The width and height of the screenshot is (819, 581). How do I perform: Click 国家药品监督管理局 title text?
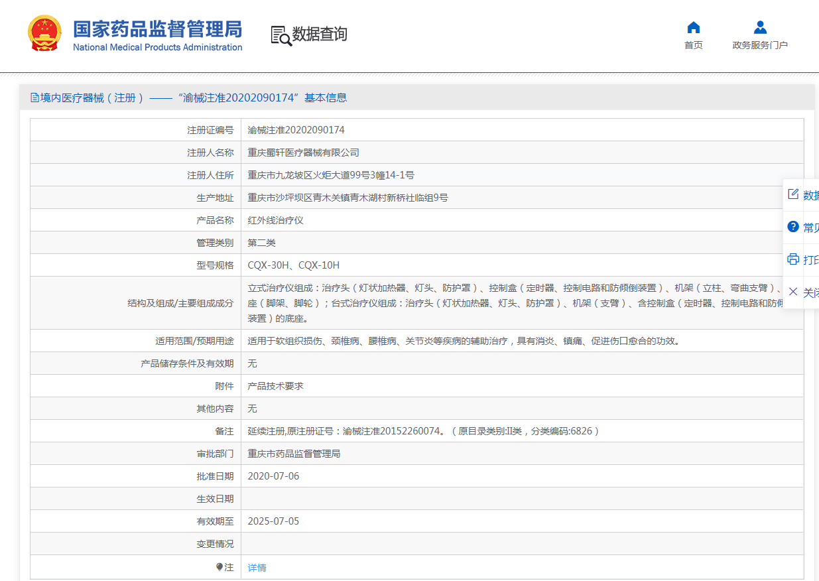pyautogui.click(x=157, y=29)
